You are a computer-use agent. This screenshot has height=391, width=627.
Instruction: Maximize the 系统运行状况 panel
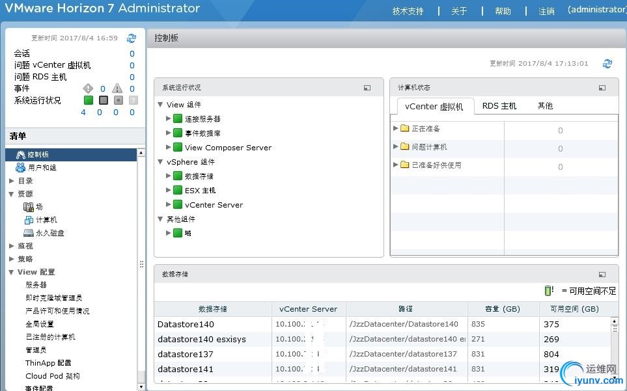pos(367,88)
